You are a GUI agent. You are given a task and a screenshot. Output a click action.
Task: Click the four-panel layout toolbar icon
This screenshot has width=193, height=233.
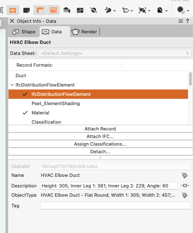[80, 10]
